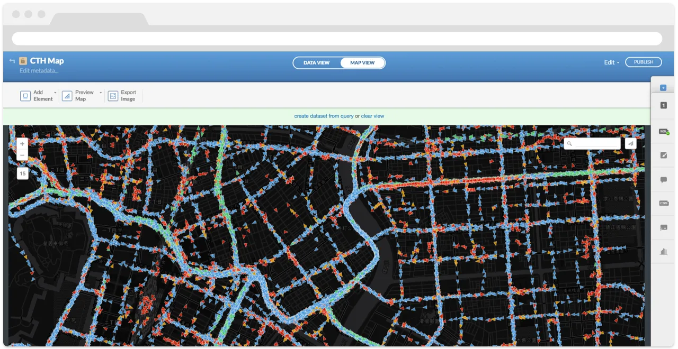Viewport: 678px width, 349px height.
Task: Click the back arrow beside CTH Map
Action: (12, 61)
